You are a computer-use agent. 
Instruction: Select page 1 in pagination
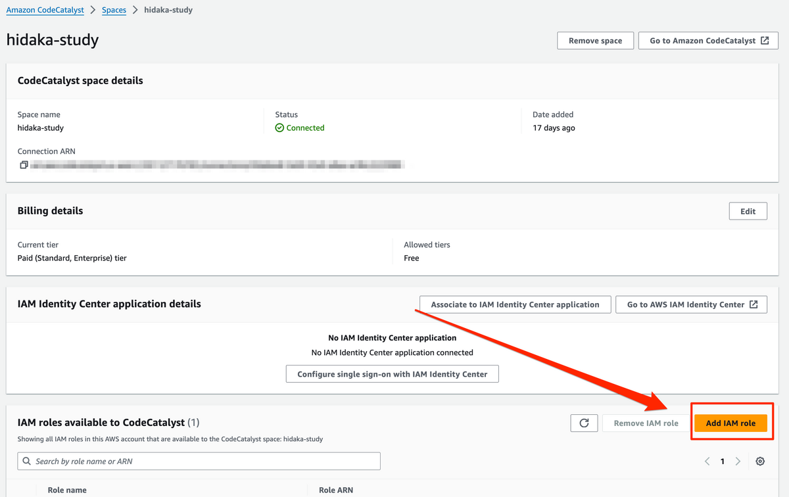(723, 461)
